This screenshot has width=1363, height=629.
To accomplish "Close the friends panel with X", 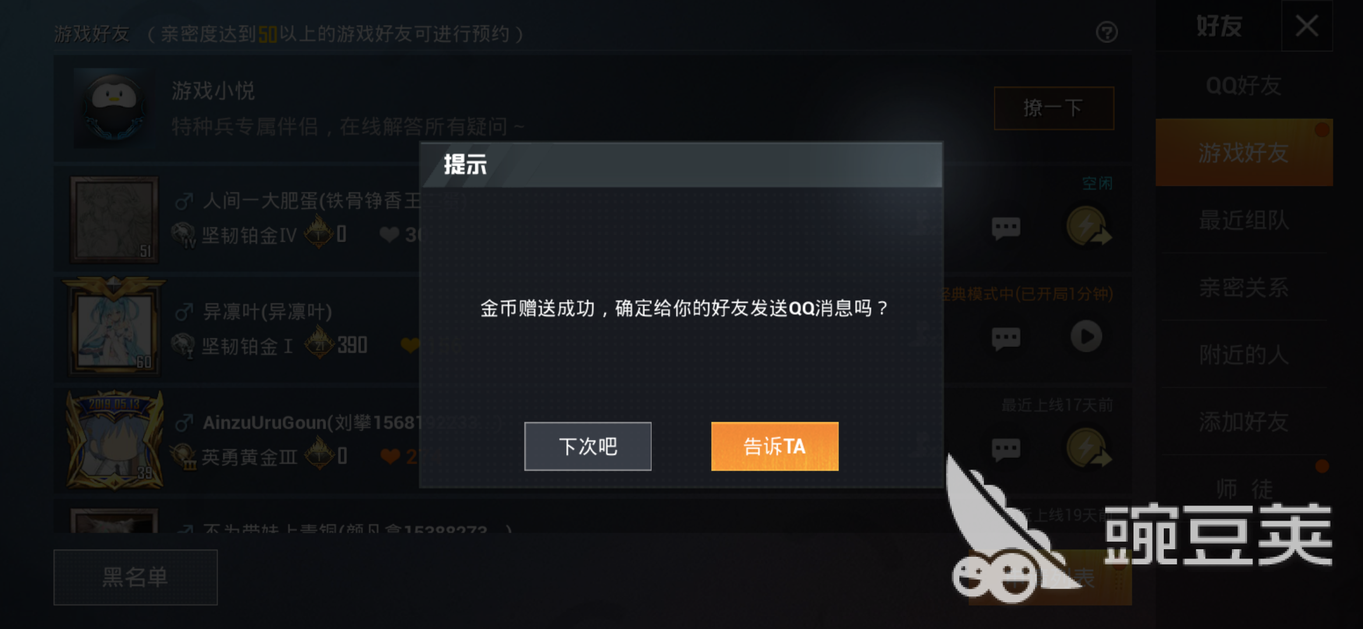I will (x=1307, y=26).
